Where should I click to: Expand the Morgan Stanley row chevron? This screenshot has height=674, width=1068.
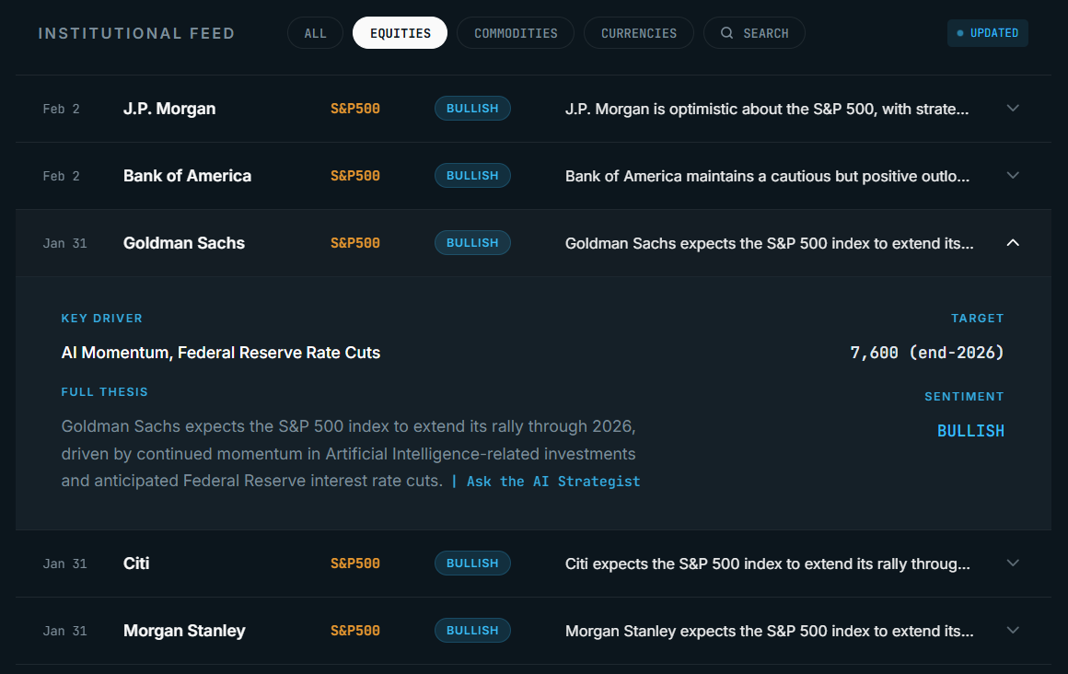1013,631
